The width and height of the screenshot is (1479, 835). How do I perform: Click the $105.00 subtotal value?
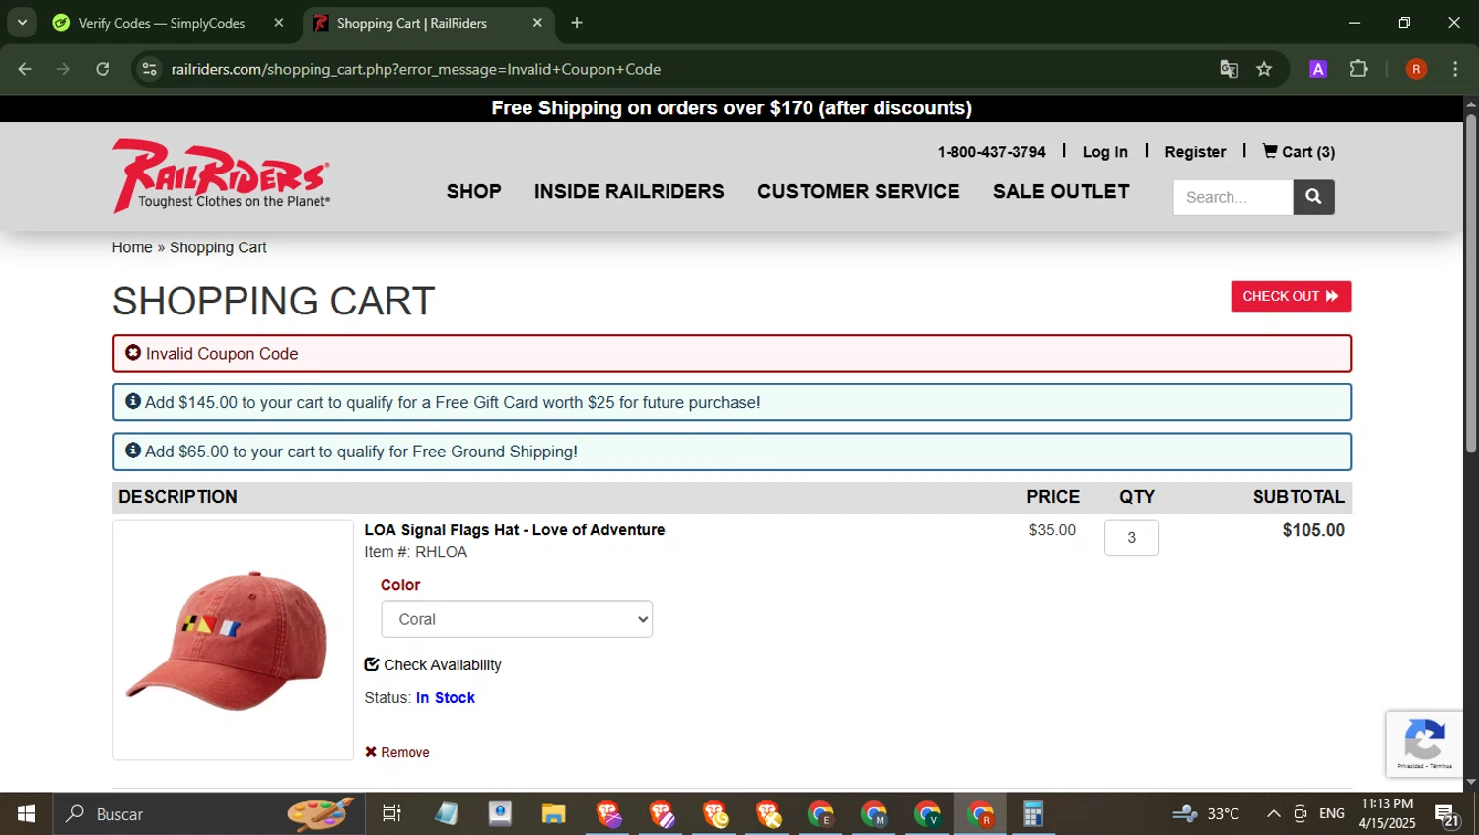coord(1313,530)
